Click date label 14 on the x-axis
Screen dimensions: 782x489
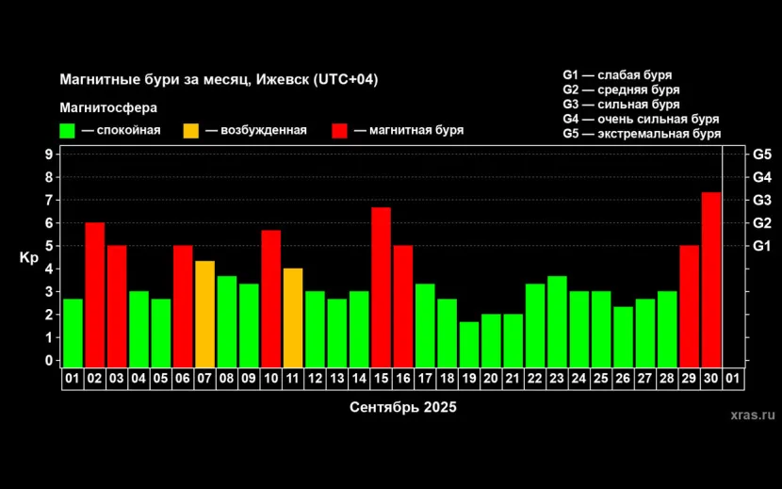point(359,379)
